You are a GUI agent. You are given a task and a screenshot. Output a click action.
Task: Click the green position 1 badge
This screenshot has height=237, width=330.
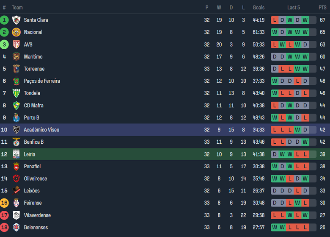coord(4,20)
